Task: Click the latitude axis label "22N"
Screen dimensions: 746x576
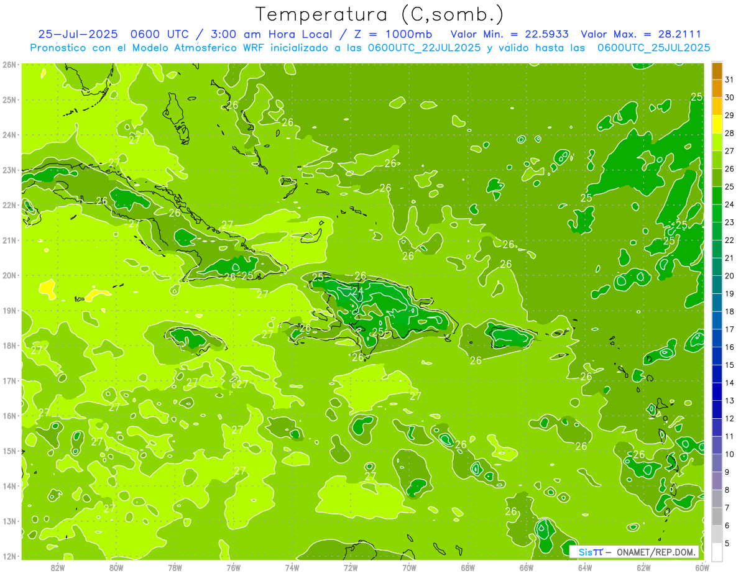Action: (9, 205)
